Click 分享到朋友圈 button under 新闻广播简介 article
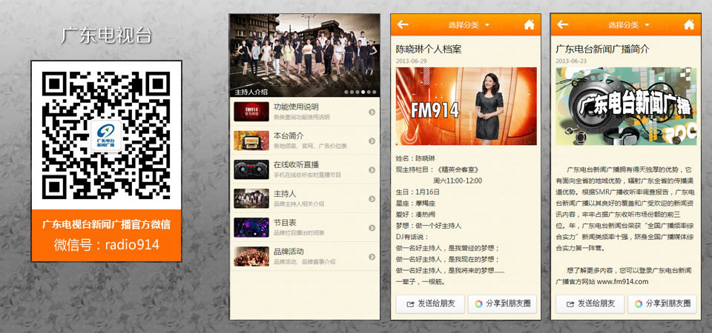This screenshot has height=333, width=712. [x=662, y=304]
